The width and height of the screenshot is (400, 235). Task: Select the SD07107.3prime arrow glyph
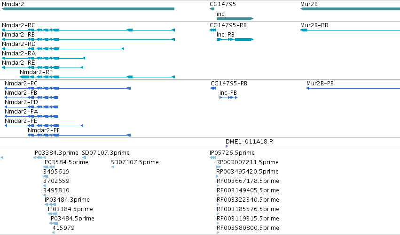point(84,158)
